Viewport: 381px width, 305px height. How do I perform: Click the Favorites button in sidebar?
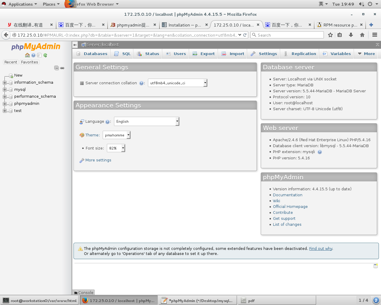pyautogui.click(x=29, y=62)
